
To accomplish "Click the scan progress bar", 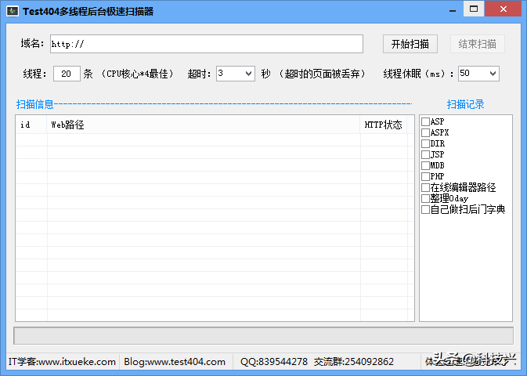I will [263, 335].
